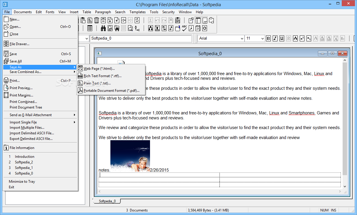Choose Web Page (*.html) save option
Viewport: 357px width, 215px height.
point(111,69)
